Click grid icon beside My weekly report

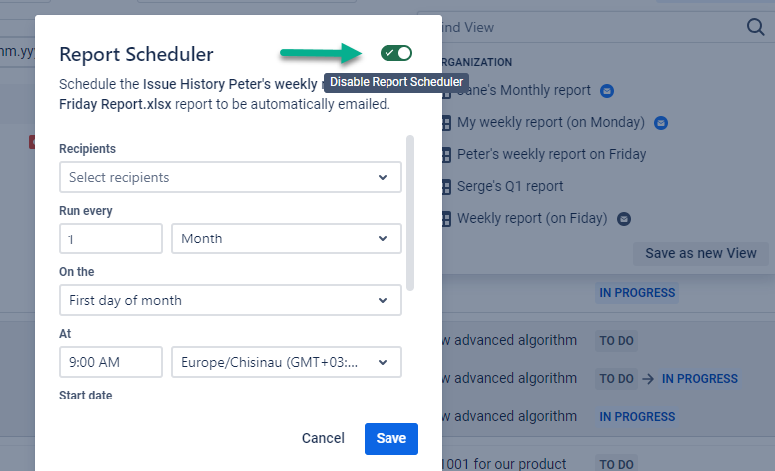(x=446, y=123)
